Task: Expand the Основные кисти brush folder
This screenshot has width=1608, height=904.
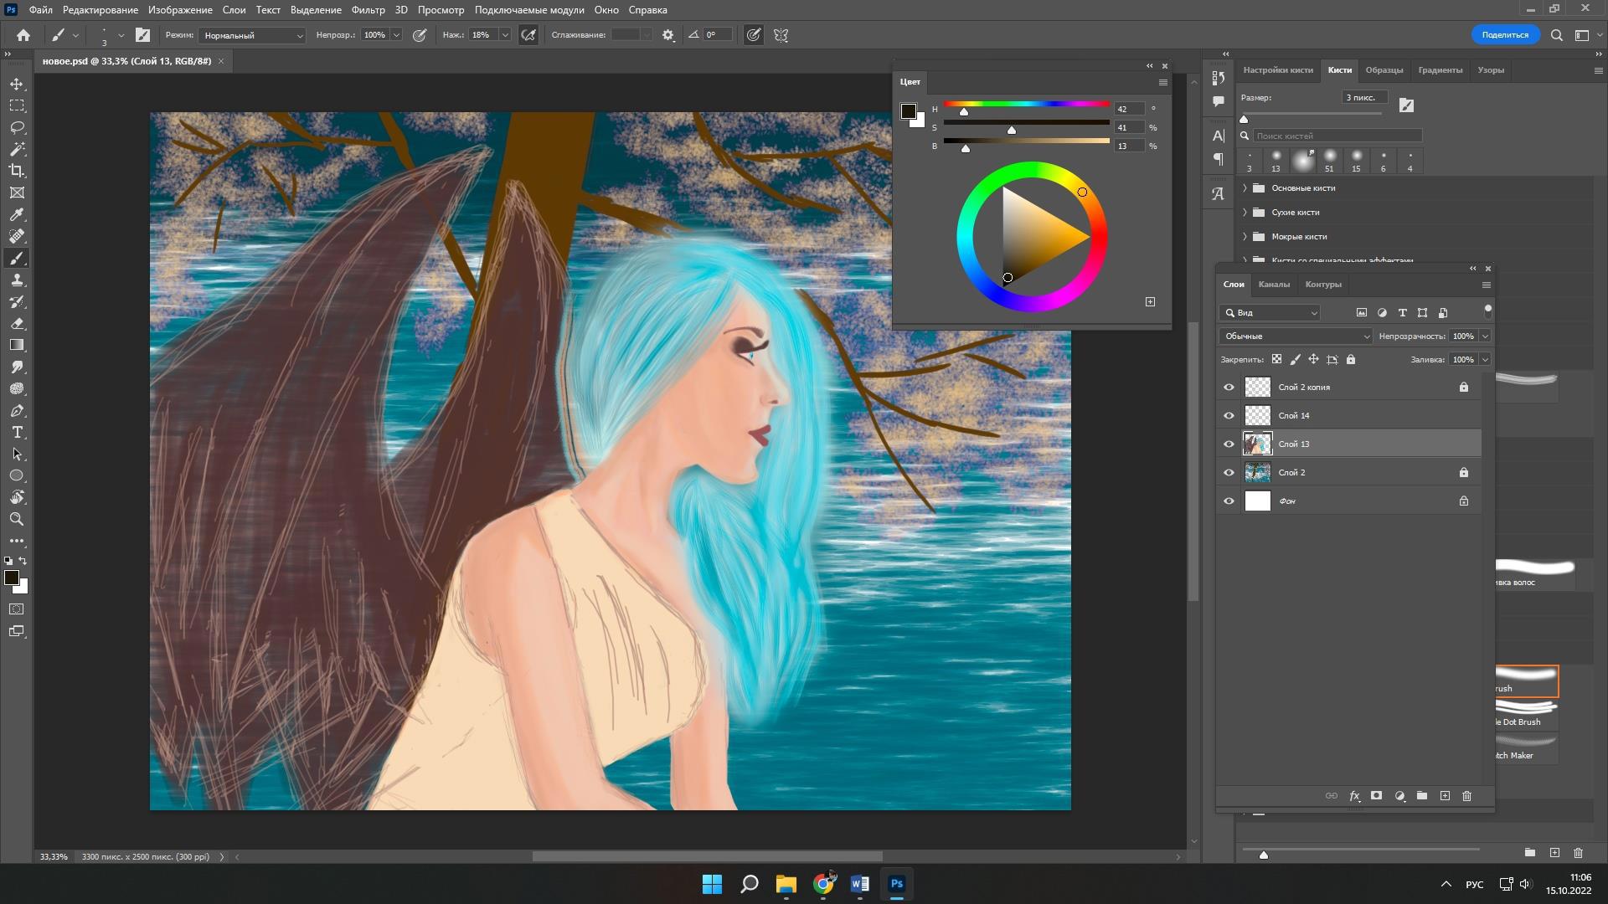Action: click(x=1245, y=188)
